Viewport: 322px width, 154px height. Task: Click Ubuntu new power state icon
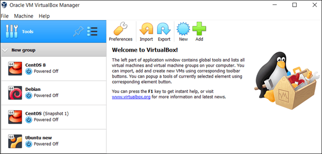tap(29, 144)
